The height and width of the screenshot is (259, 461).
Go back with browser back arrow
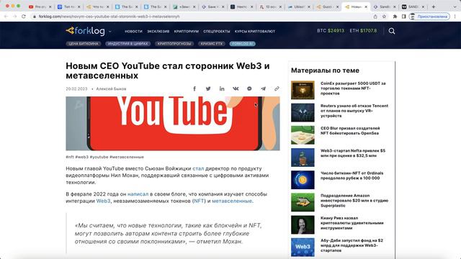(6, 17)
